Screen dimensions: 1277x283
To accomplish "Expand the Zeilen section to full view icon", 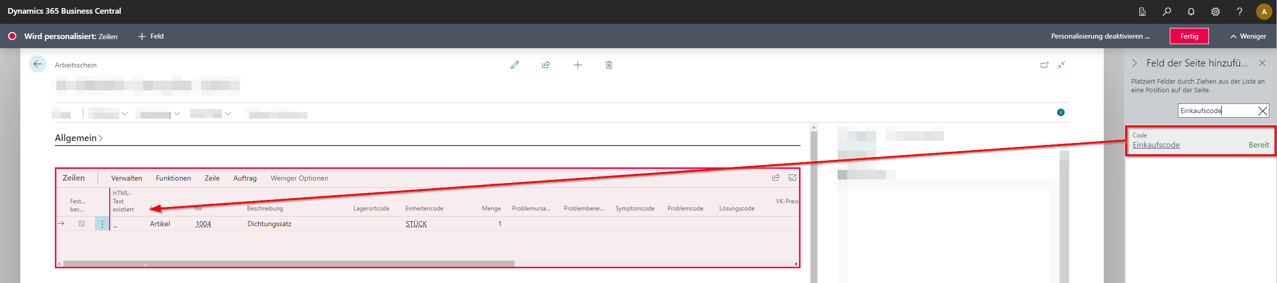I will click(x=792, y=178).
